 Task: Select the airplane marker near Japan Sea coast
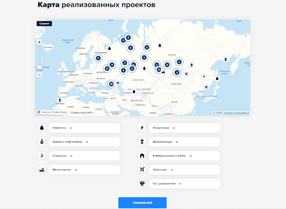206,87
